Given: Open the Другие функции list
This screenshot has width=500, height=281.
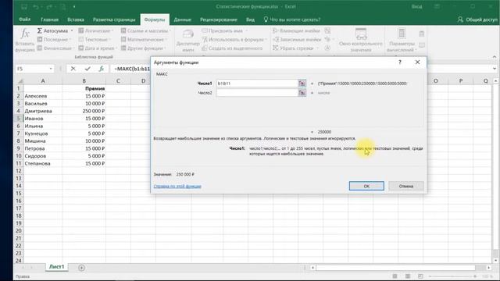Looking at the screenshot, I should tap(144, 48).
